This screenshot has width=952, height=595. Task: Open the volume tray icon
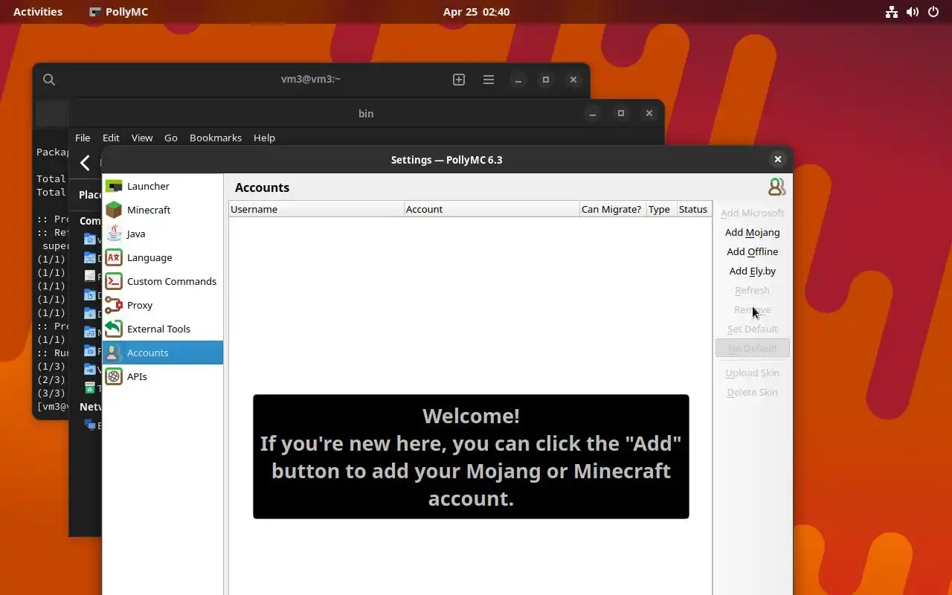[913, 12]
